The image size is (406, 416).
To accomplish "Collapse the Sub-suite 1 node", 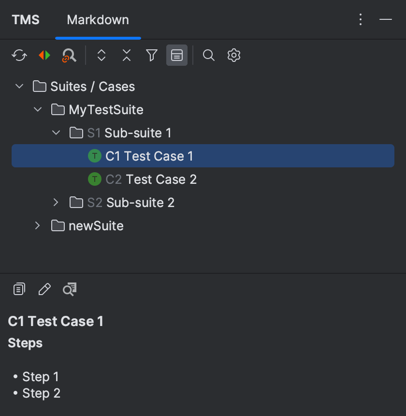I will (56, 133).
